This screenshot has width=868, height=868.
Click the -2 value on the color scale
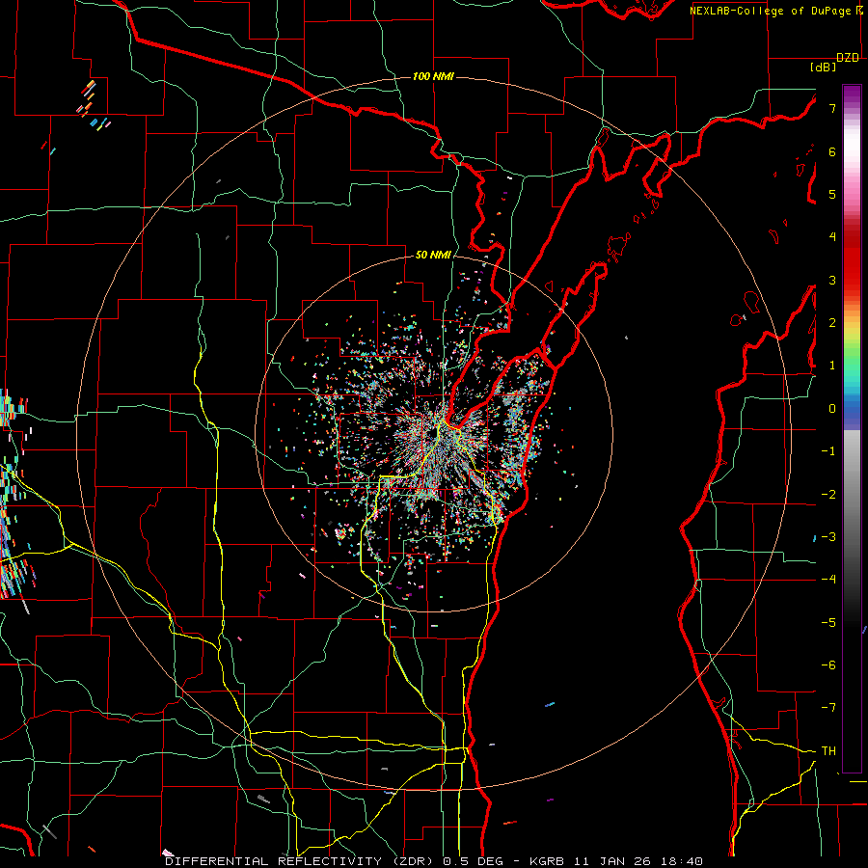click(828, 495)
